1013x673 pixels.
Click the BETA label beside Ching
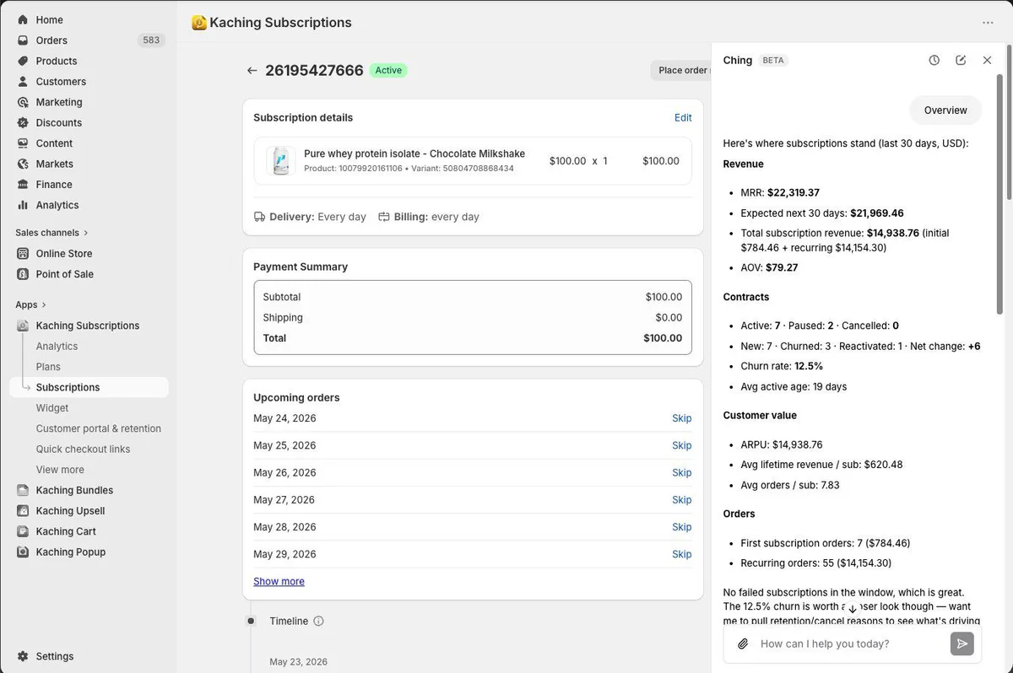pos(773,60)
